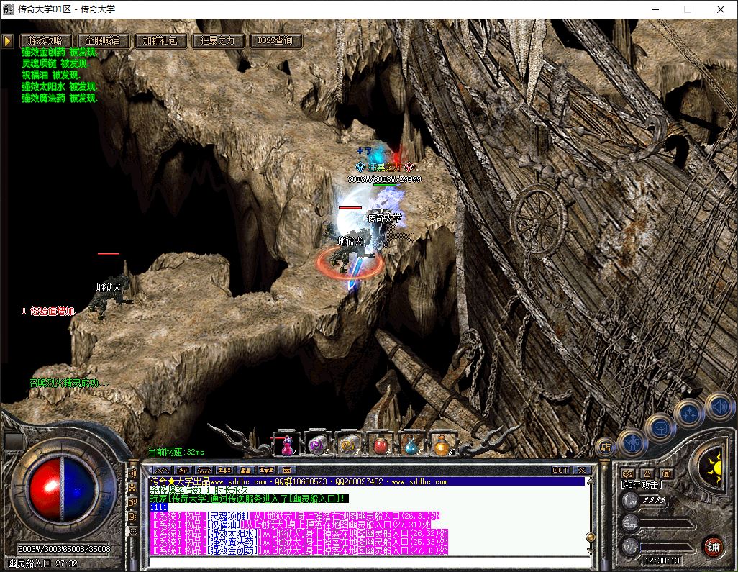Click the [强效太阳水] drop message in chat
The height and width of the screenshot is (572, 738).
tap(299, 533)
